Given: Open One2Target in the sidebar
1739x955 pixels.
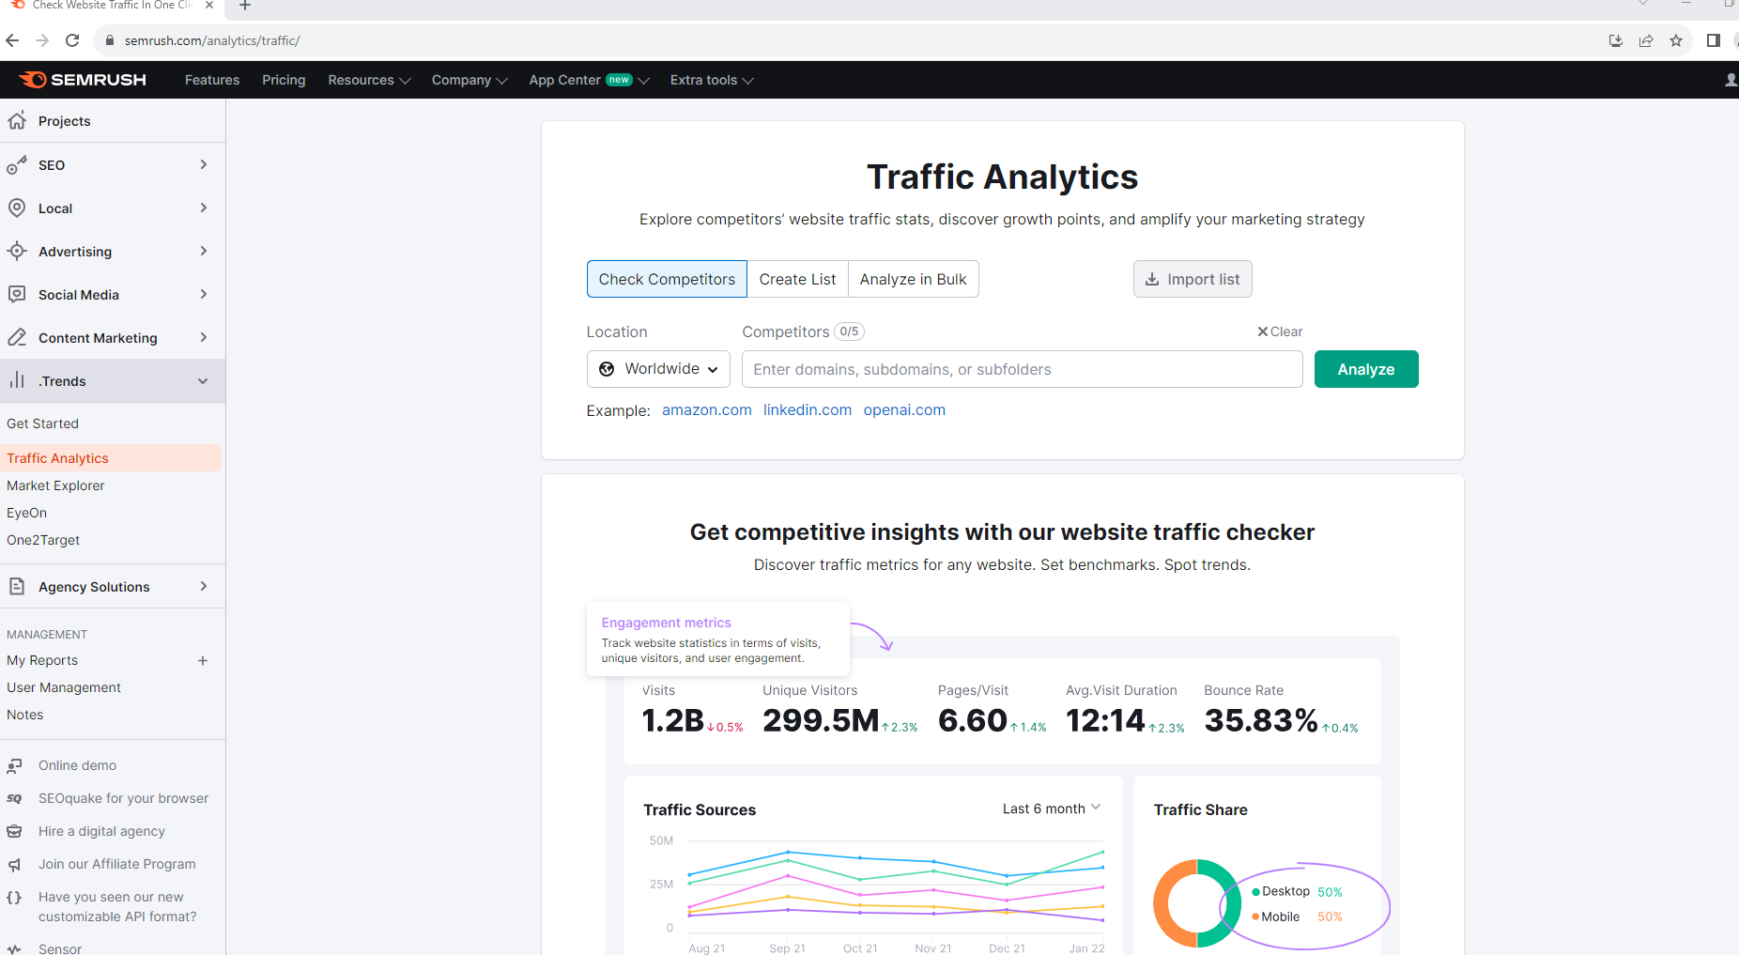Looking at the screenshot, I should (x=43, y=540).
